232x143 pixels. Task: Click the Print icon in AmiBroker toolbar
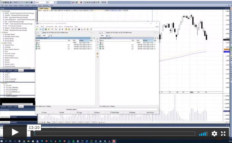pos(11,3)
